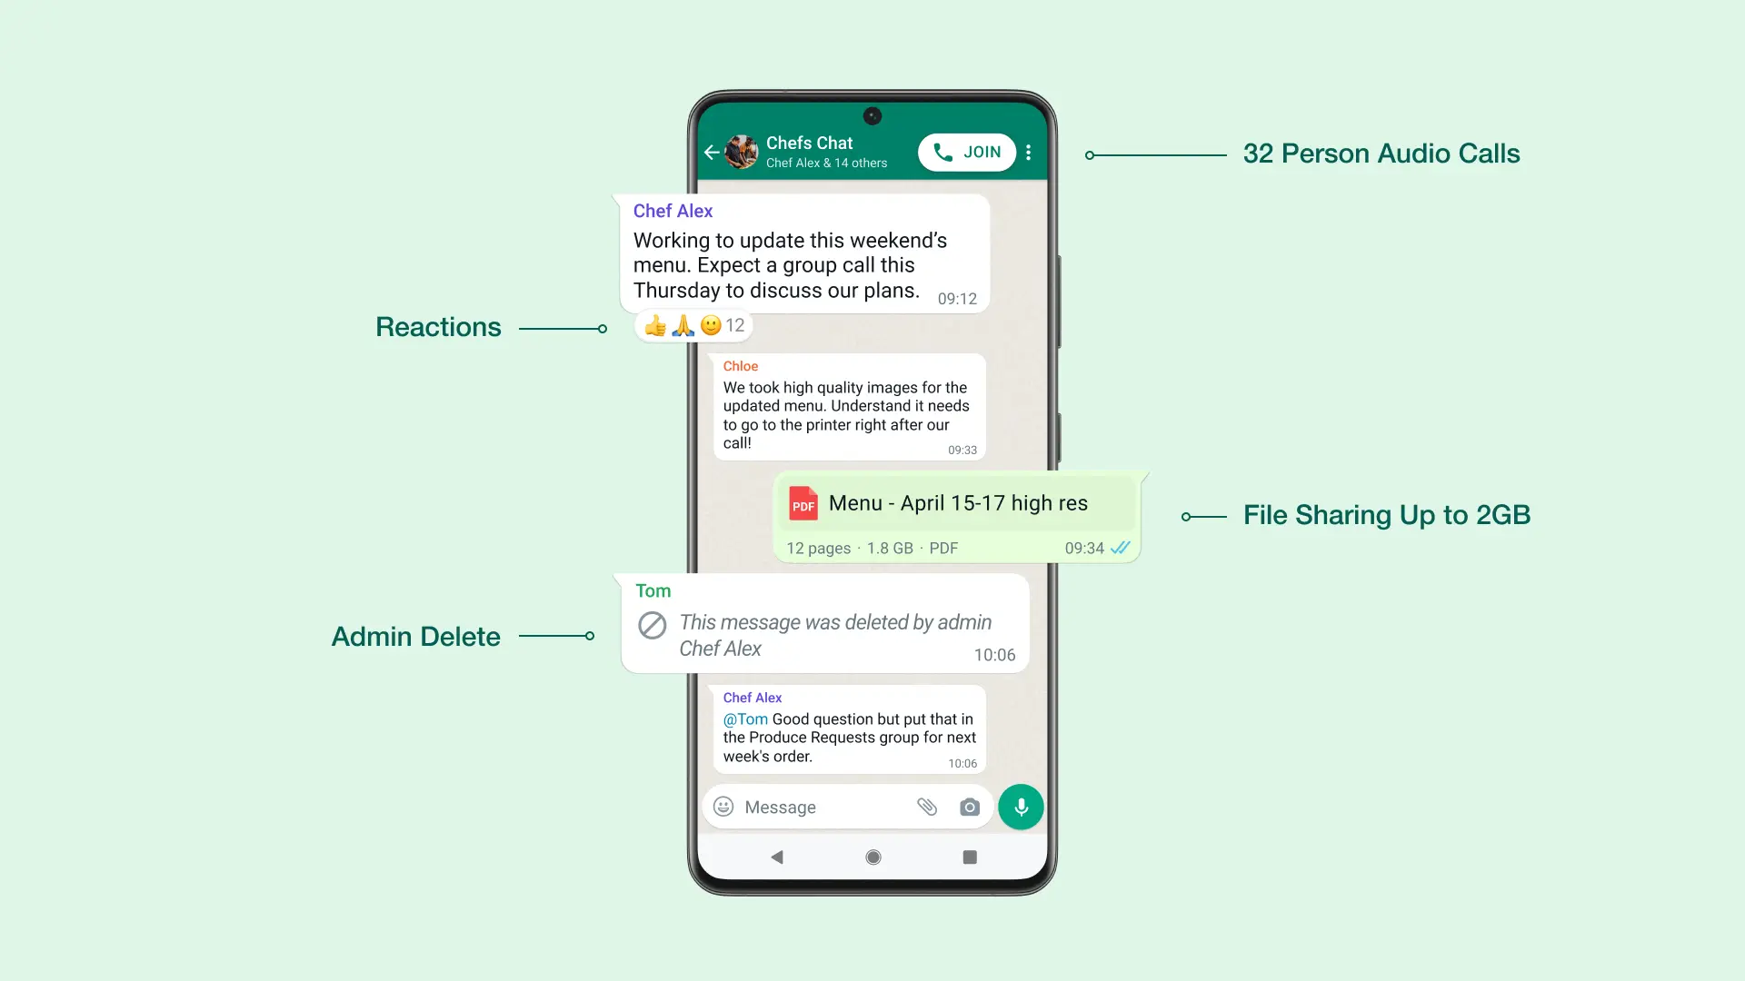This screenshot has width=1745, height=981.
Task: Click the Chefs Chat group profile picture
Action: coord(742,151)
